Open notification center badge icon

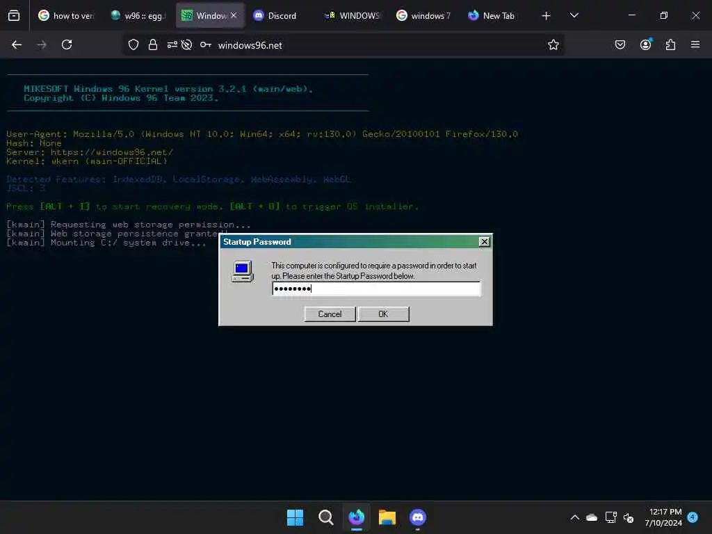tap(693, 517)
